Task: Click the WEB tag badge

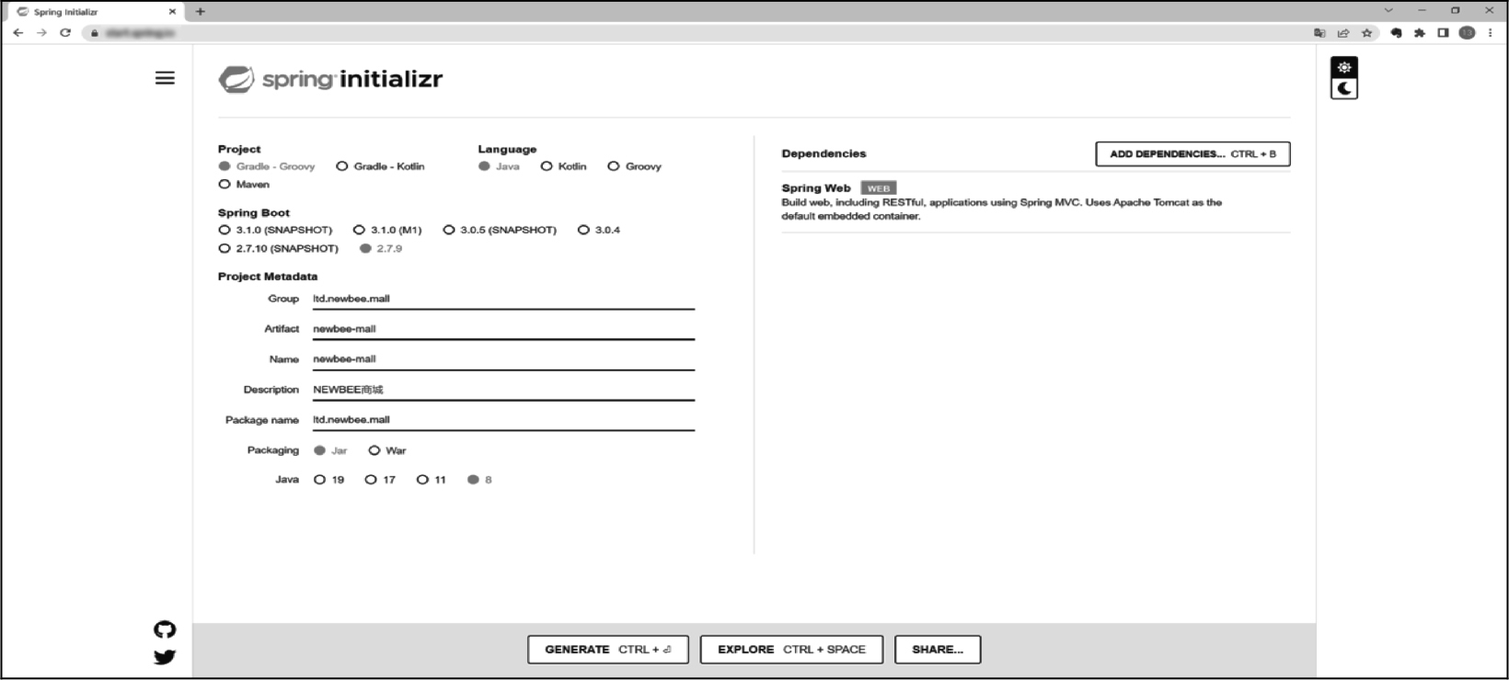Action: coord(878,188)
